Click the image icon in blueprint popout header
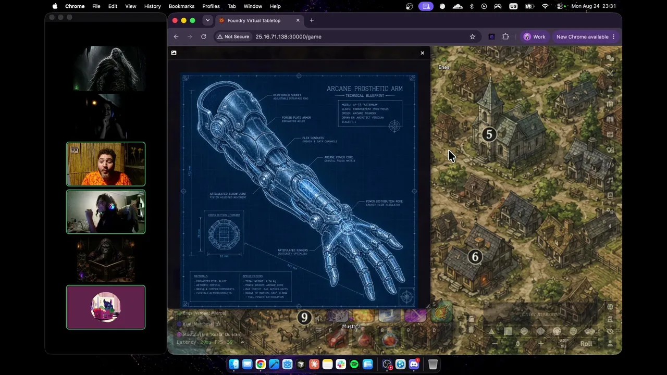This screenshot has height=375, width=667. (174, 53)
